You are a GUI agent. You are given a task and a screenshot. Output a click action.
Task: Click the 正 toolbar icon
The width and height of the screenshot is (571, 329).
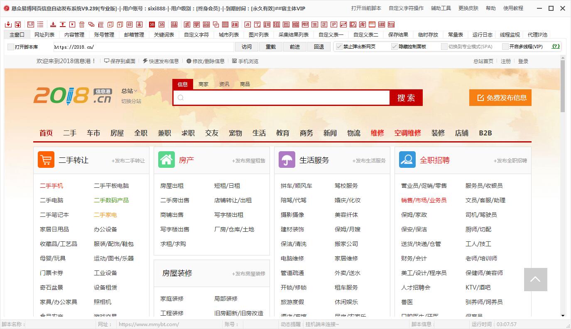(x=324, y=25)
